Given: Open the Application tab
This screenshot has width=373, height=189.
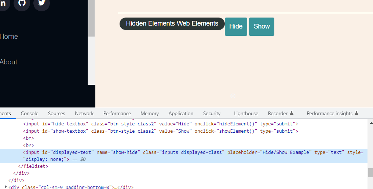Looking at the screenshot, I should tap(181, 113).
